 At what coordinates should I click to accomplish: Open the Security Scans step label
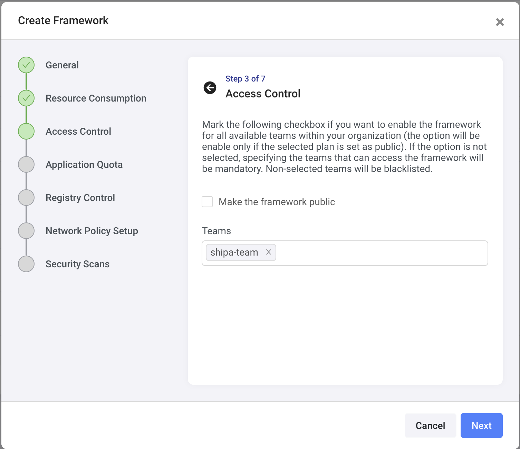pyautogui.click(x=77, y=264)
